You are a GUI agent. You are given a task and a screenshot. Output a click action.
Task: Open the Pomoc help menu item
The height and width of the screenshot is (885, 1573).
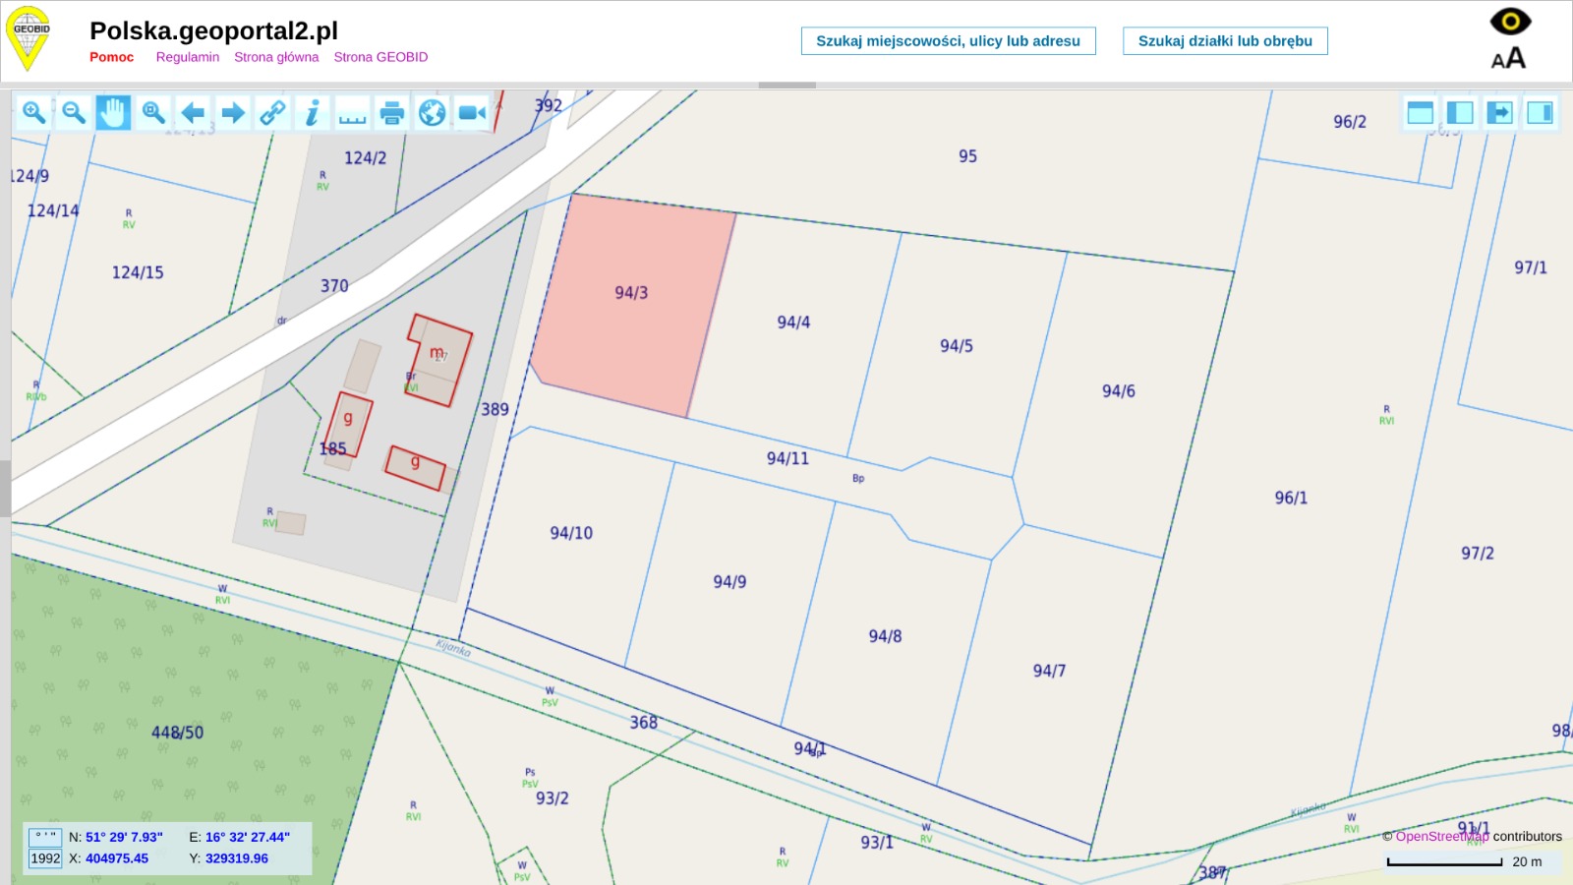pos(111,57)
